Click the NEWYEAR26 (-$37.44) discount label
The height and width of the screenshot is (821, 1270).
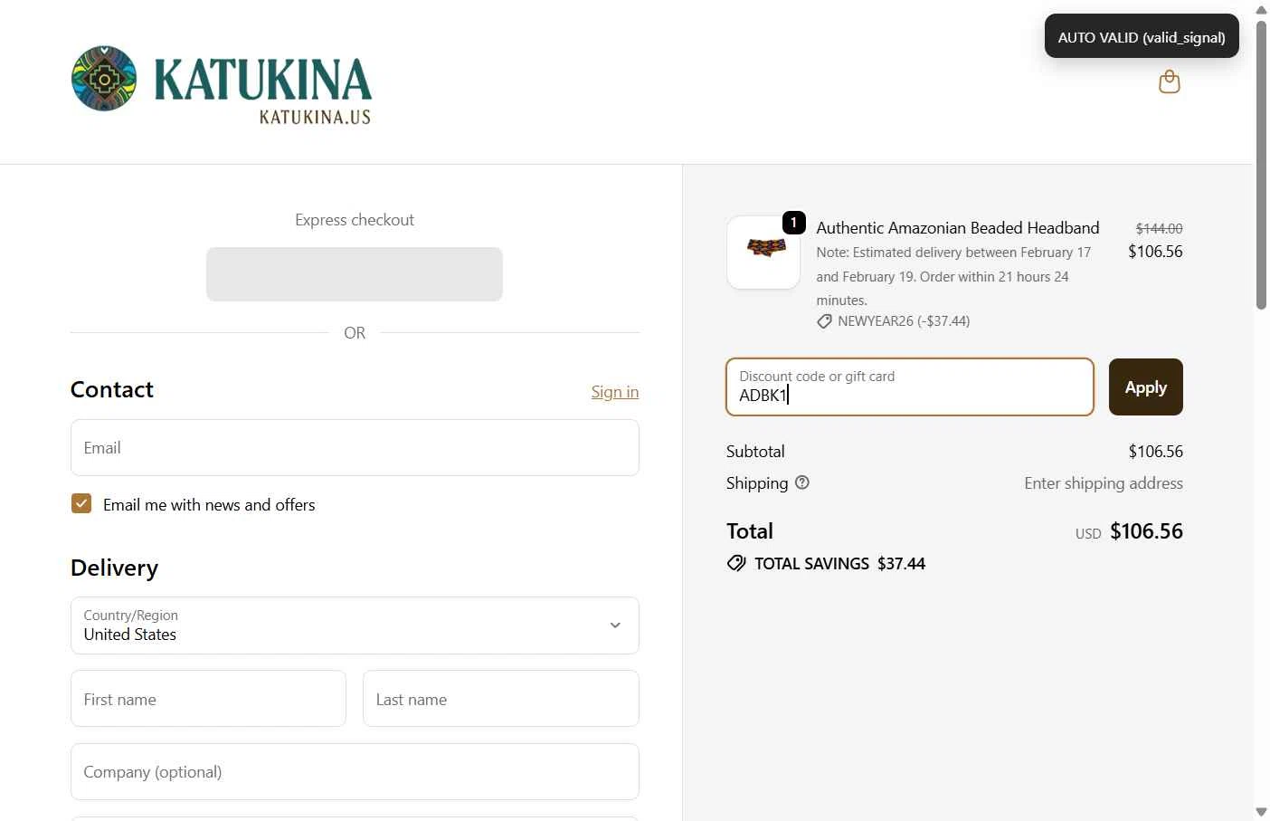tap(904, 321)
